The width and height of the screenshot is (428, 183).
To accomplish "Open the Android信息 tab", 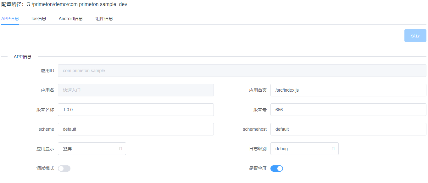I will tap(70, 19).
